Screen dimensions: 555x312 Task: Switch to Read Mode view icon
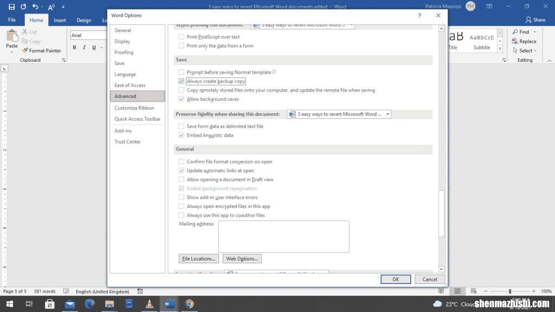[x=441, y=291]
